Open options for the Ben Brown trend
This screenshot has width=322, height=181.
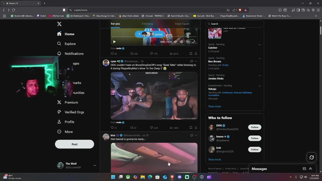(260, 59)
